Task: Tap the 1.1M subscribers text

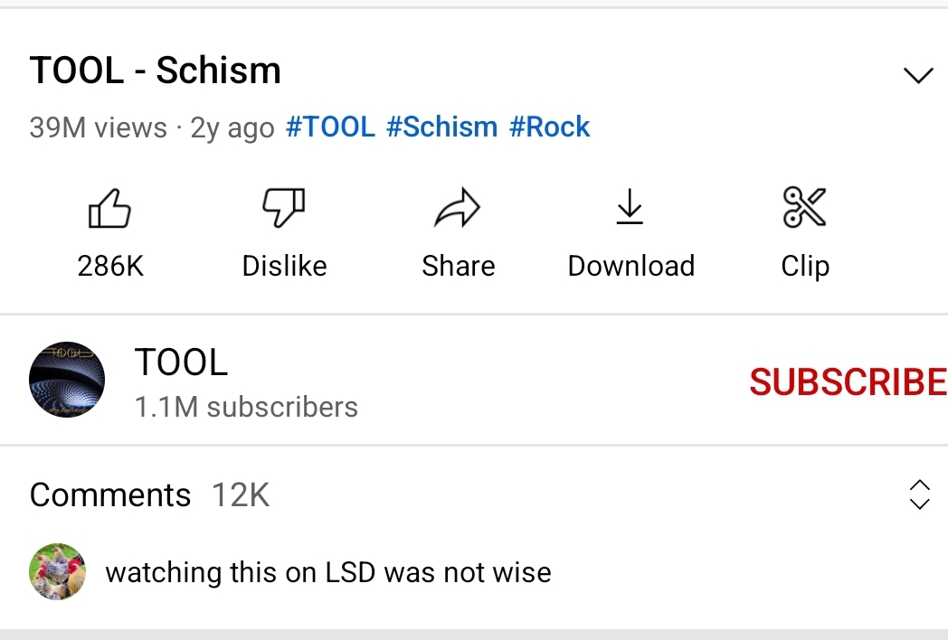Action: (x=246, y=407)
